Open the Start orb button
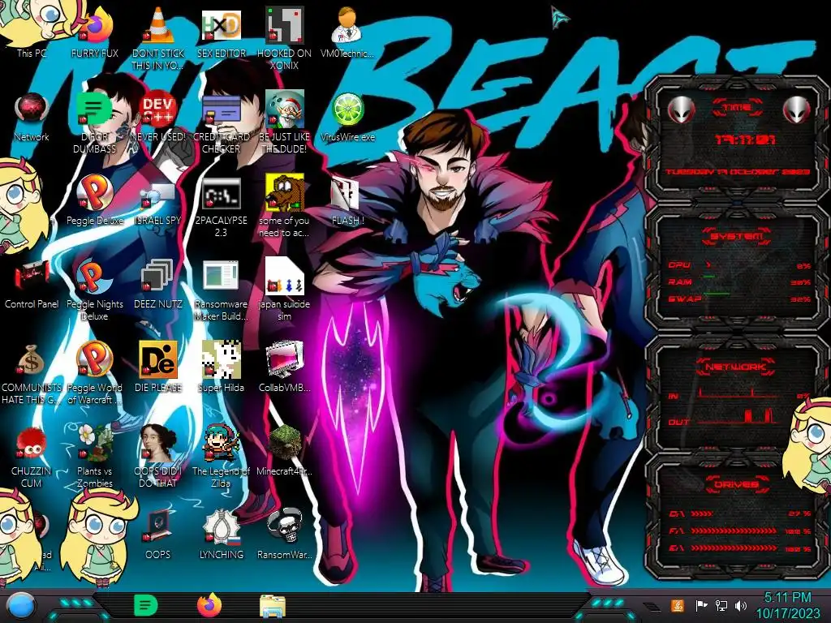The image size is (831, 623). click(21, 607)
